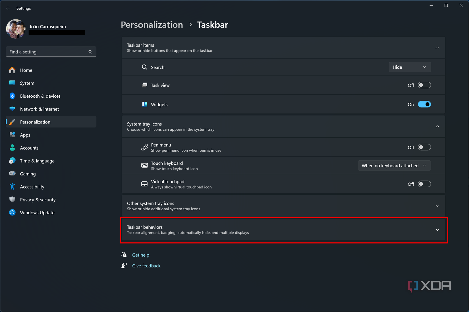469x312 pixels.
Task: Click João Carrasqueira's profile picture
Action: 16,28
